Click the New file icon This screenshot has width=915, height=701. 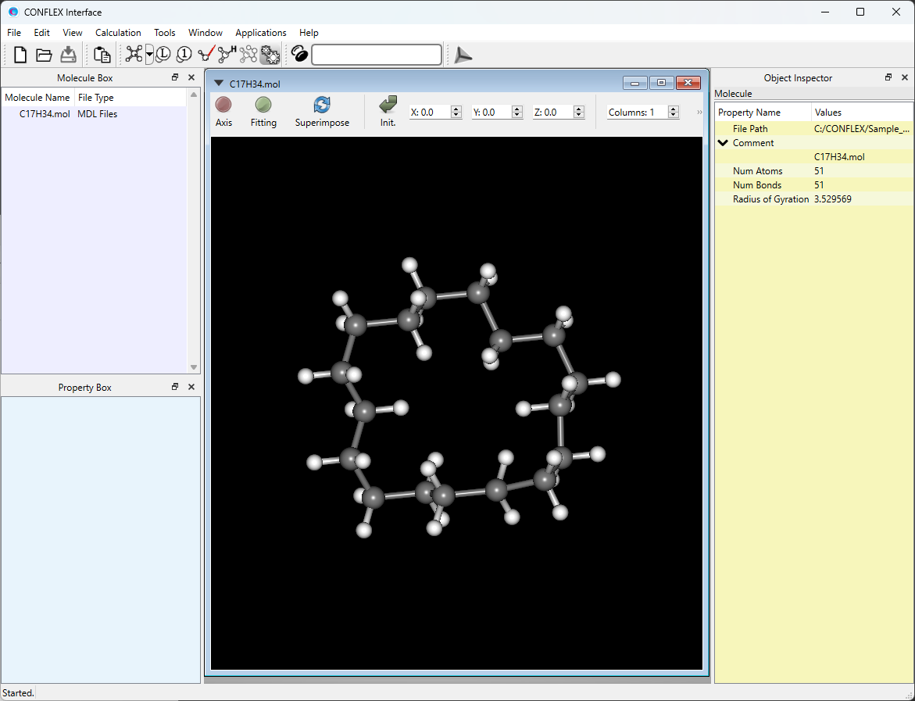pyautogui.click(x=20, y=55)
